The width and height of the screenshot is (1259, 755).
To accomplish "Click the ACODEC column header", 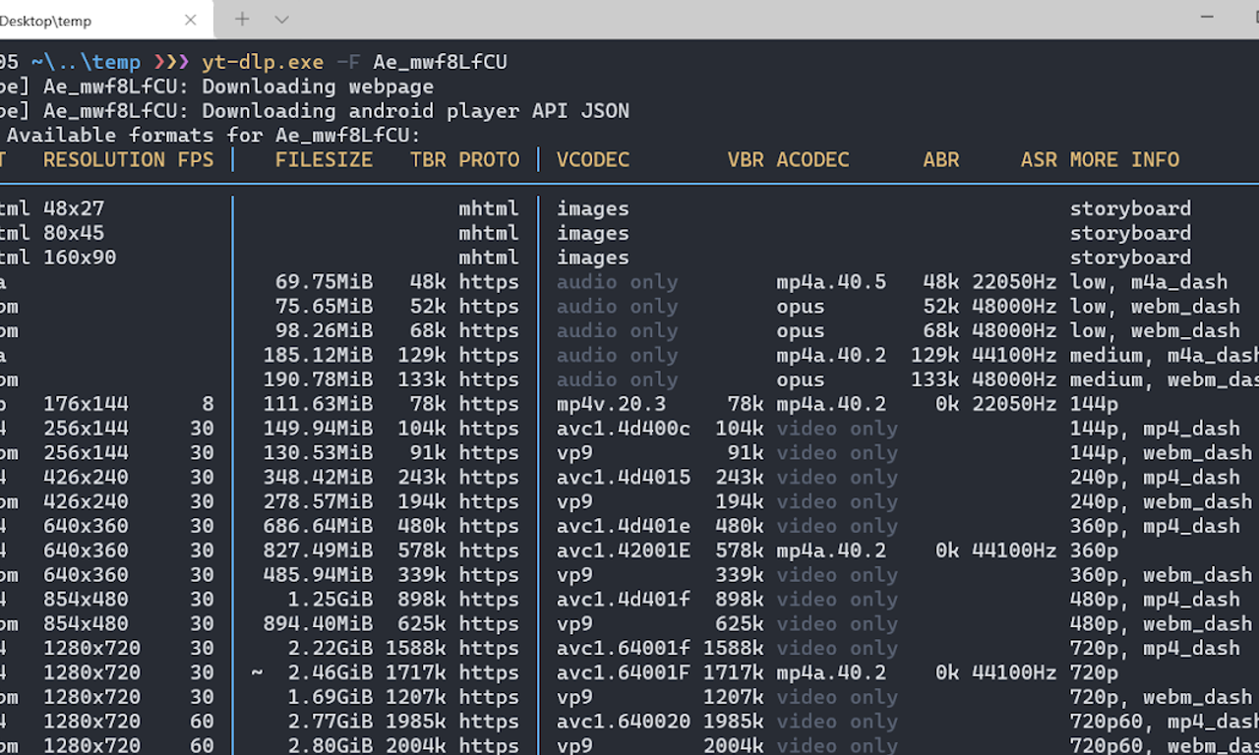I will (x=812, y=159).
